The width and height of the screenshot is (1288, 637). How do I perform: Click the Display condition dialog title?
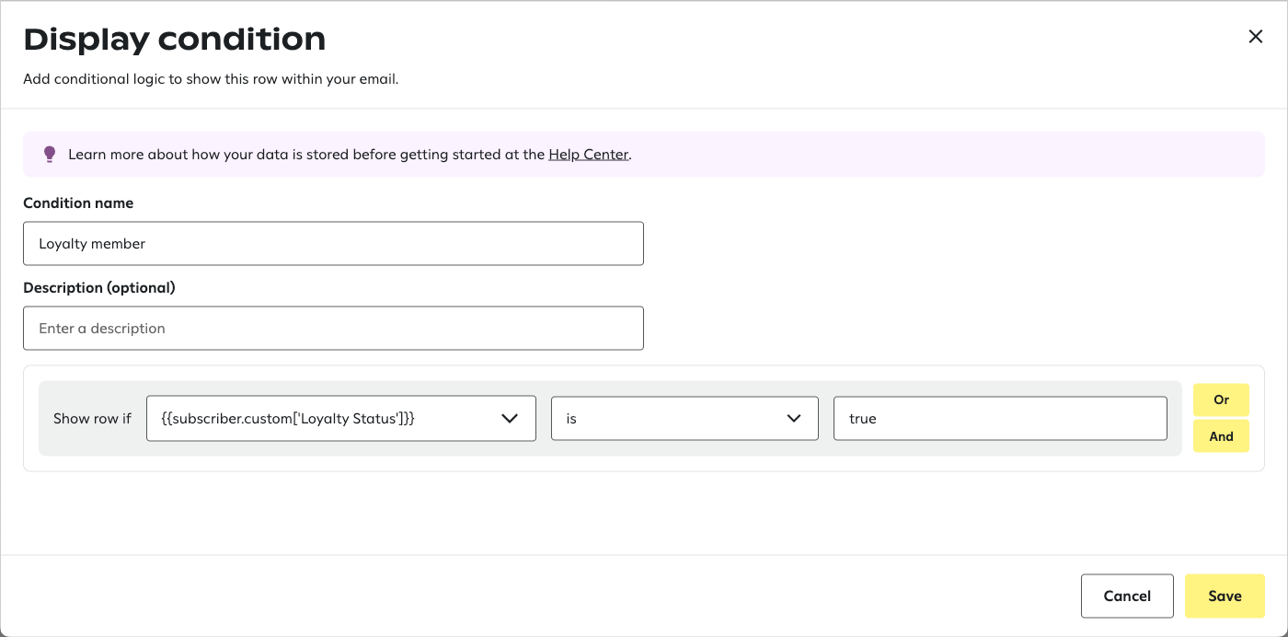click(x=175, y=39)
